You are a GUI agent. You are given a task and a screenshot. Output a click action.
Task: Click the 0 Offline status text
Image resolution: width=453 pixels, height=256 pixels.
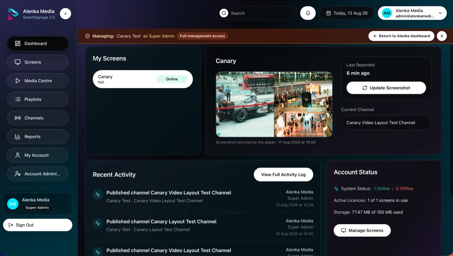[404, 189]
